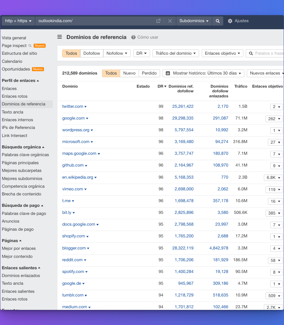Viewport: 284px width, 325px height.
Task: Open the Tráfico del dominio filter dropdown
Action: click(176, 53)
